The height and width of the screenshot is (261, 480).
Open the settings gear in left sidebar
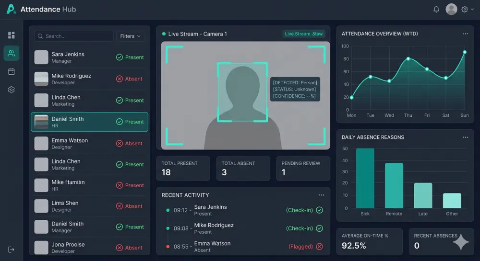[12, 90]
